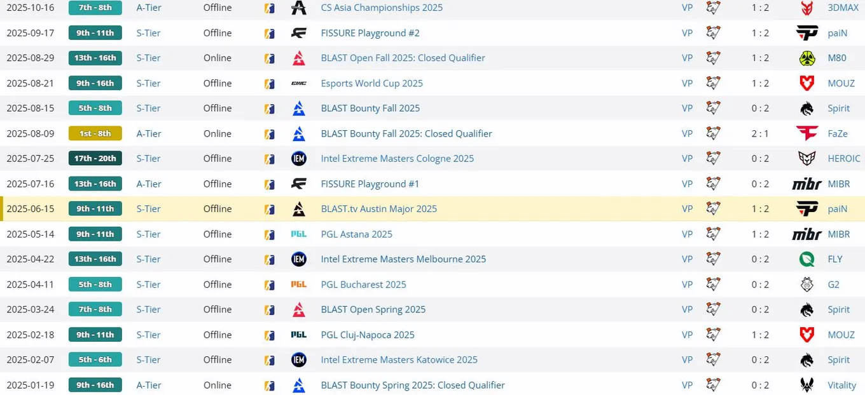Open Intel Extreme Masters Melbourne 2025
This screenshot has height=395, width=865.
click(x=403, y=259)
